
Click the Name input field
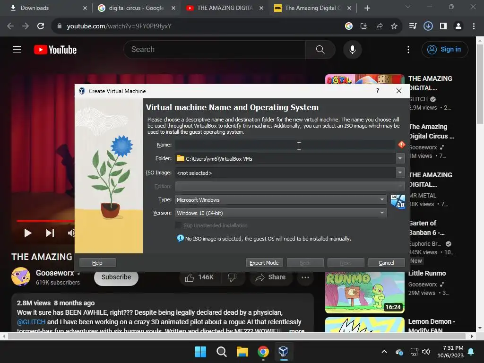pyautogui.click(x=285, y=145)
